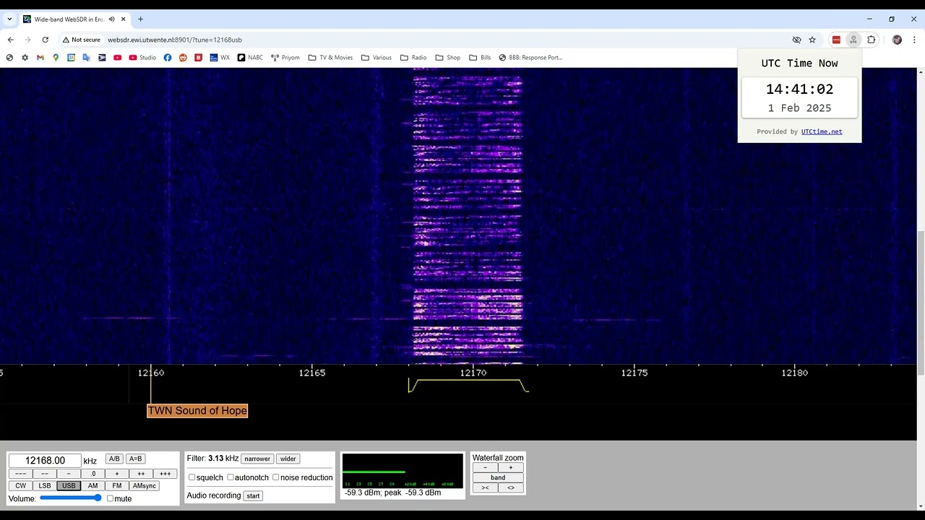The image size is (925, 520).
Task: Enable the squelch checkbox
Action: 192,477
